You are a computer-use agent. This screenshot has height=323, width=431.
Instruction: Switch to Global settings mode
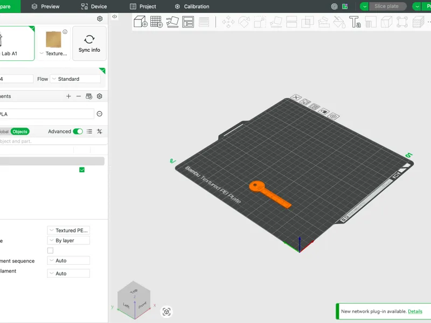click(x=4, y=131)
